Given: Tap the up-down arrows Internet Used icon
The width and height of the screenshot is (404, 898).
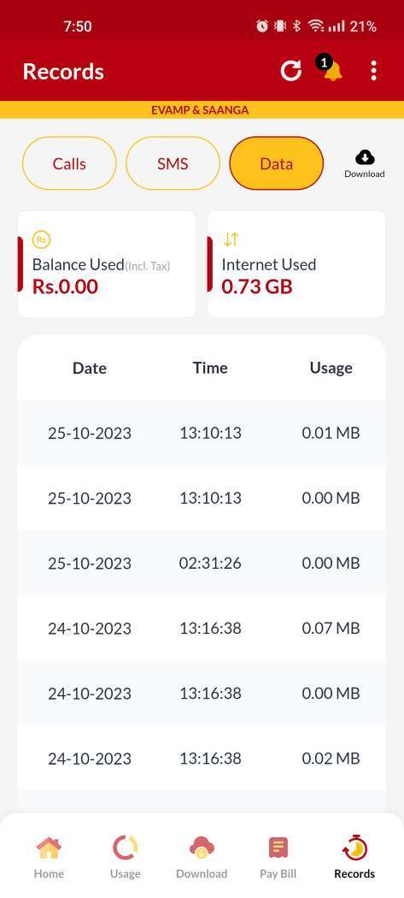Looking at the screenshot, I should point(231,239).
